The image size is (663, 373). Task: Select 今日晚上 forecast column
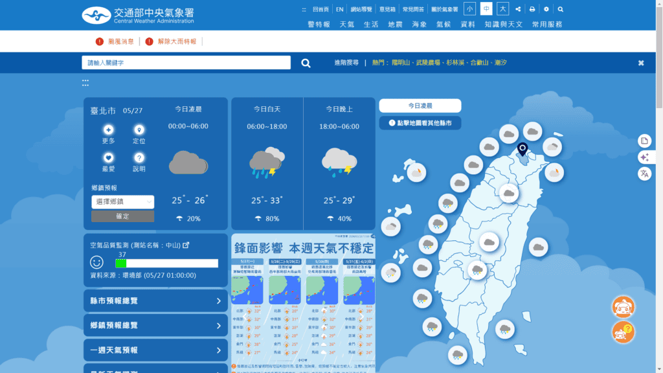339,164
